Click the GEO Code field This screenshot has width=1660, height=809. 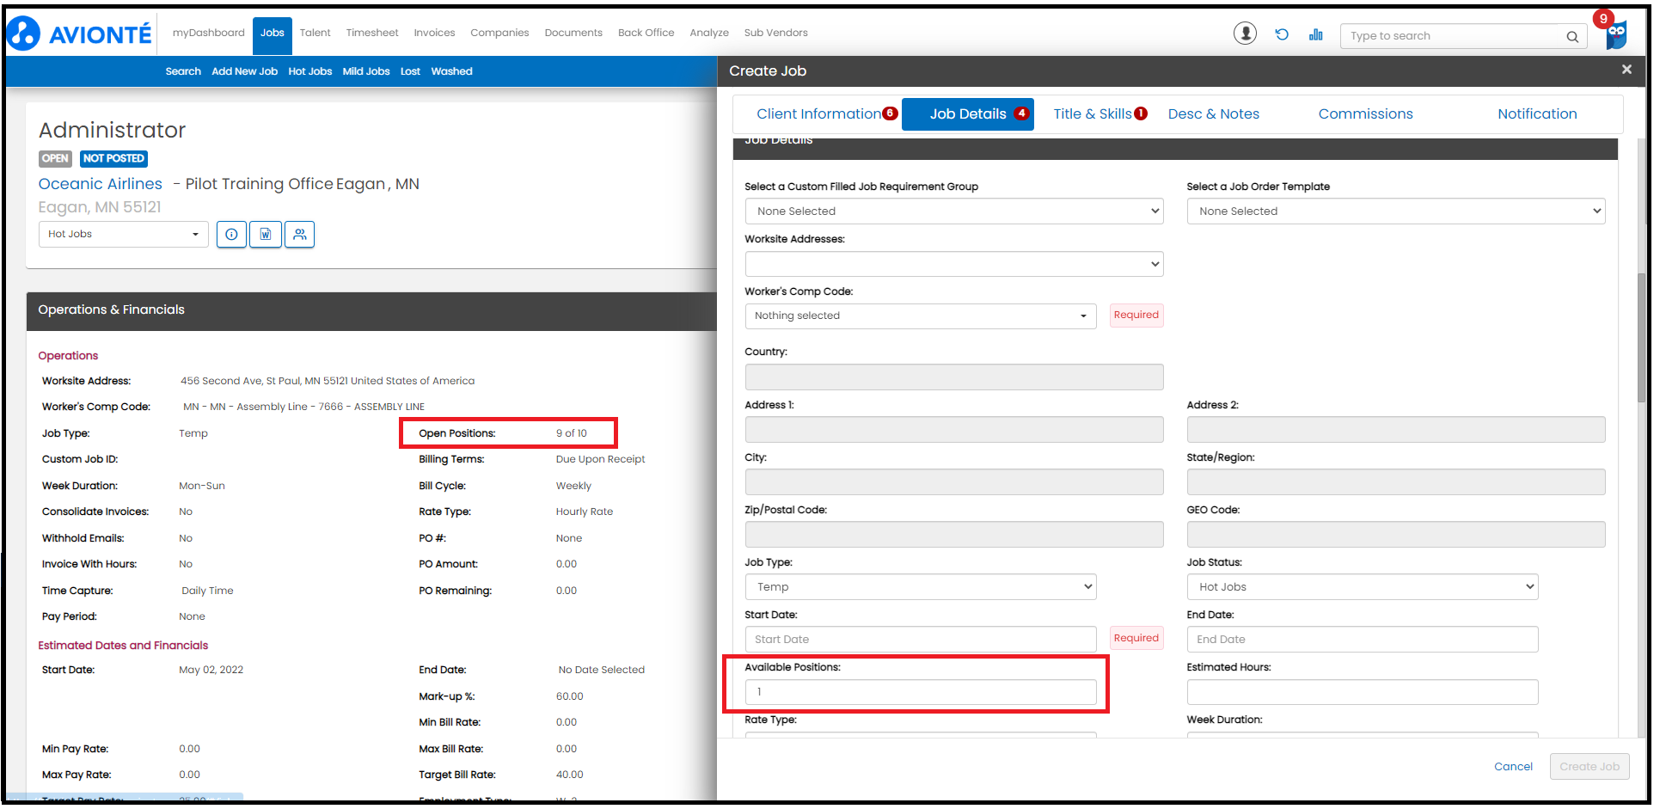(x=1396, y=535)
